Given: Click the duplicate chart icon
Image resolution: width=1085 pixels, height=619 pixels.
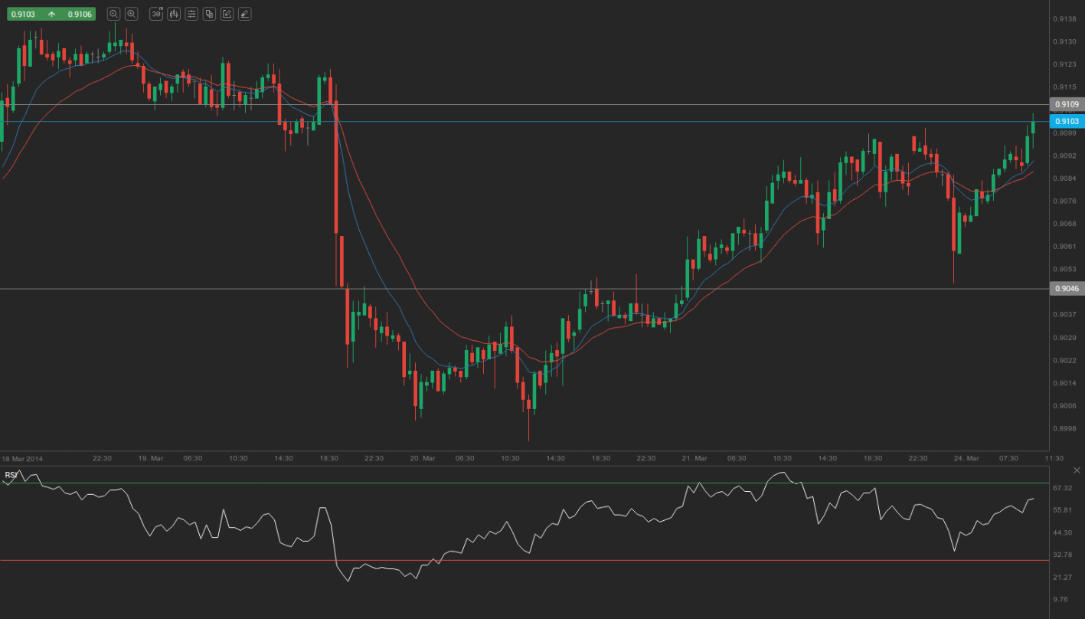Looking at the screenshot, I should pos(209,14).
